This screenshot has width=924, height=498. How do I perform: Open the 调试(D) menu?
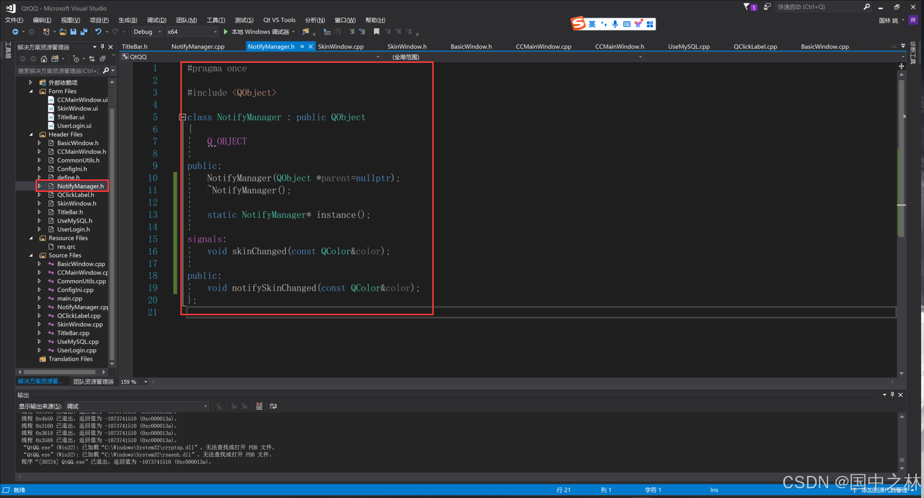(x=156, y=20)
